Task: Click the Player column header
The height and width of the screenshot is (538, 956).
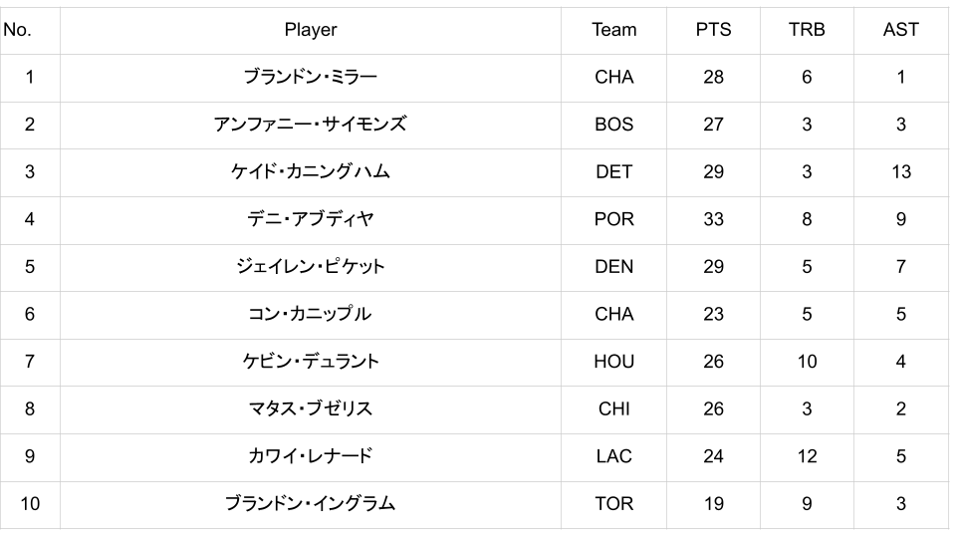Action: (x=311, y=30)
